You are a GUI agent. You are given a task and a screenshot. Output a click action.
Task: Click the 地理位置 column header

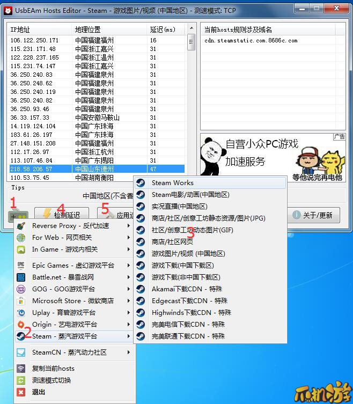(109, 30)
